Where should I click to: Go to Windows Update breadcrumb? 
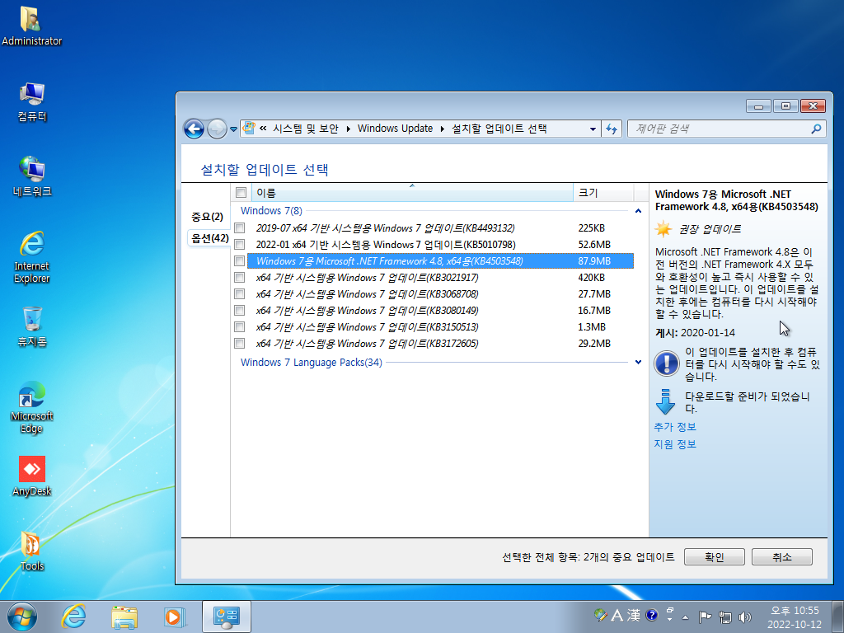[x=395, y=128]
